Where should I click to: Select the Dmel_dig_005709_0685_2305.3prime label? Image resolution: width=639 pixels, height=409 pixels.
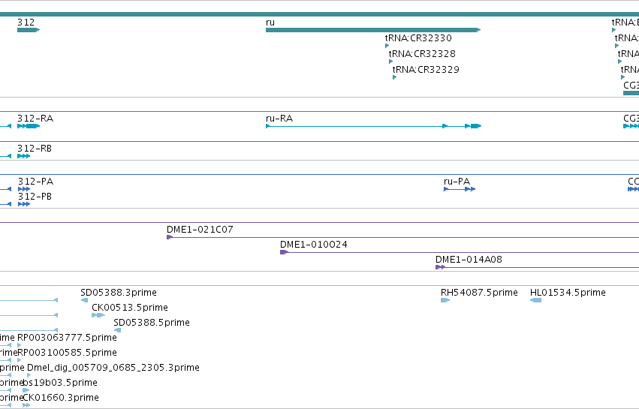113,368
